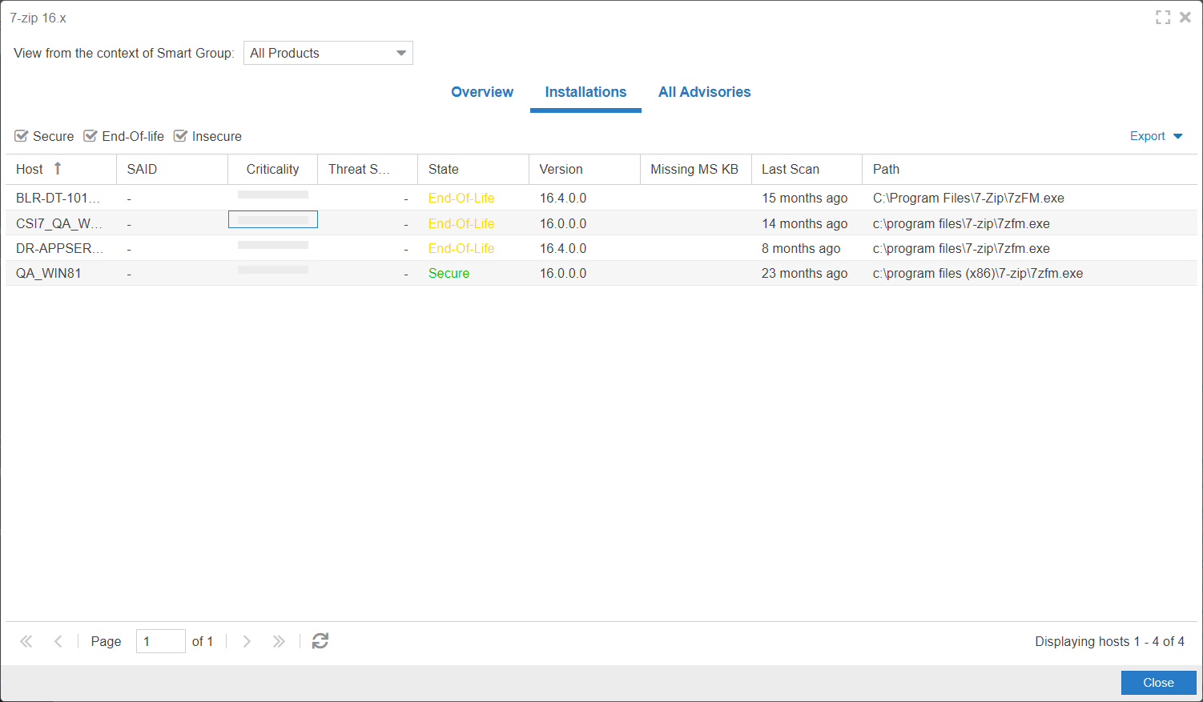This screenshot has height=702, width=1203.
Task: Click '8 months ago' last scan cell
Action: pyautogui.click(x=801, y=248)
